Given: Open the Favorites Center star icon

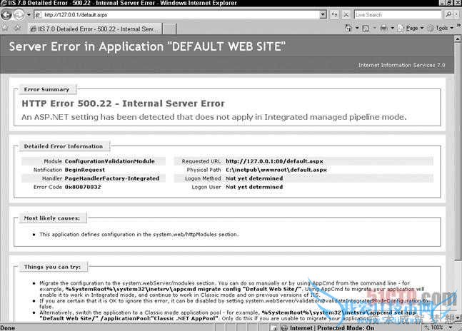Looking at the screenshot, I should [6, 28].
